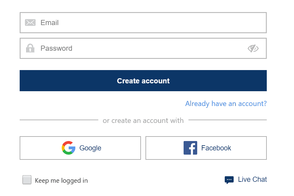This screenshot has width=294, height=196.
Task: Click the or create an account with divider text
Action: pyautogui.click(x=143, y=120)
